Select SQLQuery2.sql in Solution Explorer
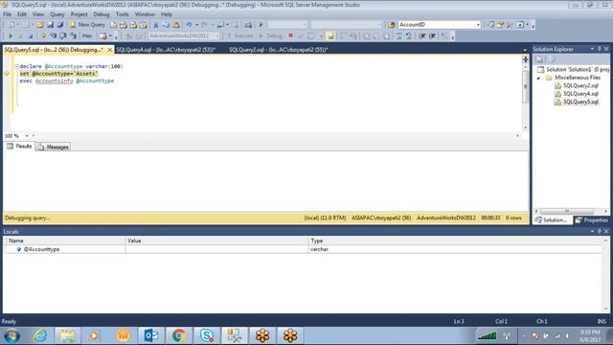This screenshot has height=345, width=613. coord(580,85)
